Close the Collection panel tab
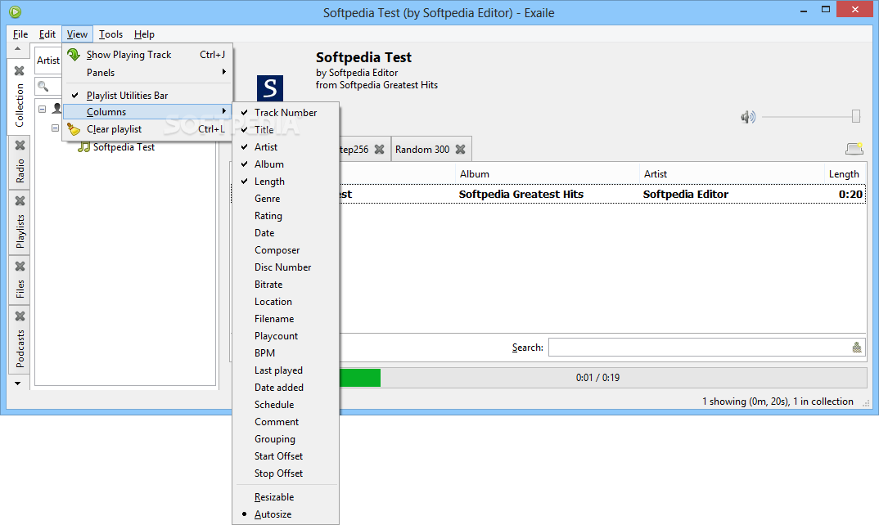The height and width of the screenshot is (525, 879). click(20, 70)
